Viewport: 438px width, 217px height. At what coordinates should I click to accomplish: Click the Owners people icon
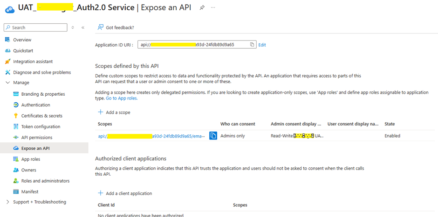pyautogui.click(x=16, y=170)
